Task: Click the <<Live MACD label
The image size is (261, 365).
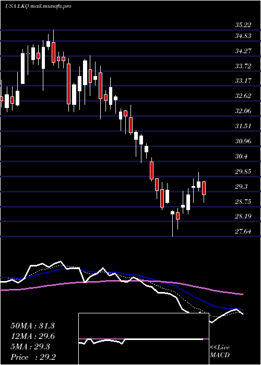Action: 220,351
